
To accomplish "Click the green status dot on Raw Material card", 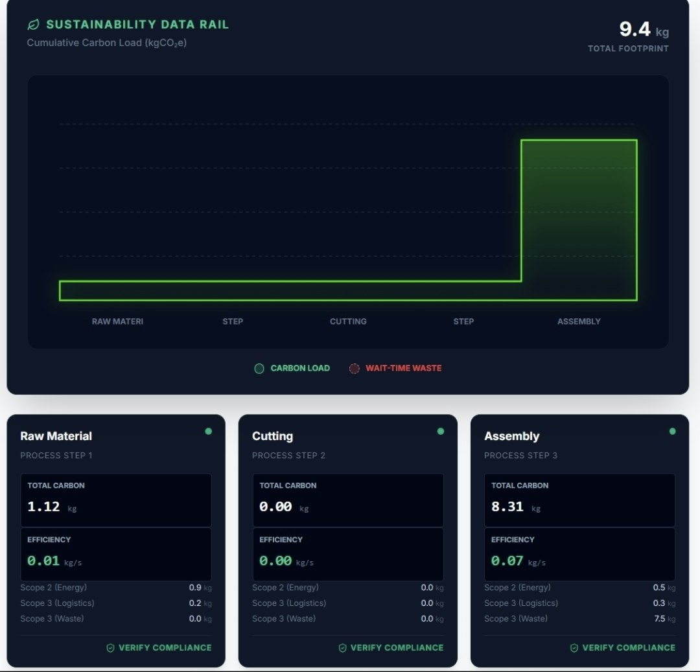I will 209,430.
